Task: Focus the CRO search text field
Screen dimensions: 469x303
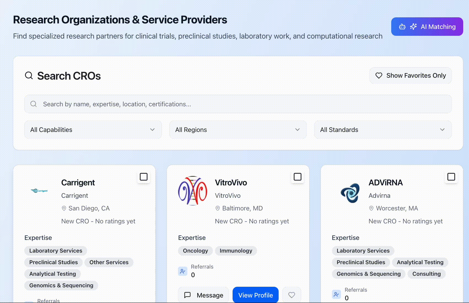Action: (x=243, y=104)
